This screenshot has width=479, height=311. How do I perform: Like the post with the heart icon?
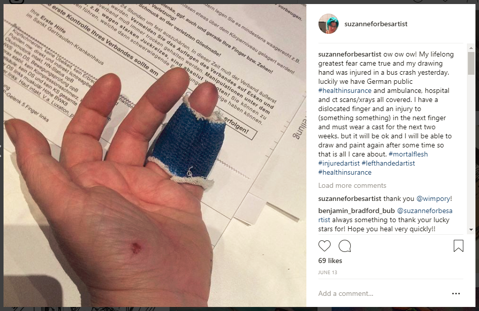[x=325, y=246]
